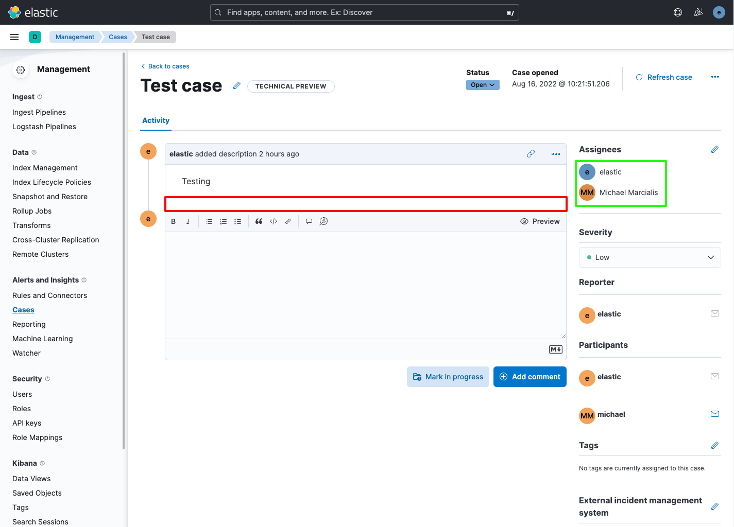Insert a numbered list into the comment
The image size is (734, 527).
[x=223, y=221]
